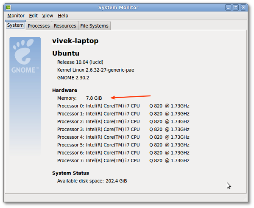Switch to the Resources tab
Image resolution: width=254 pixels, height=208 pixels.
coord(65,26)
